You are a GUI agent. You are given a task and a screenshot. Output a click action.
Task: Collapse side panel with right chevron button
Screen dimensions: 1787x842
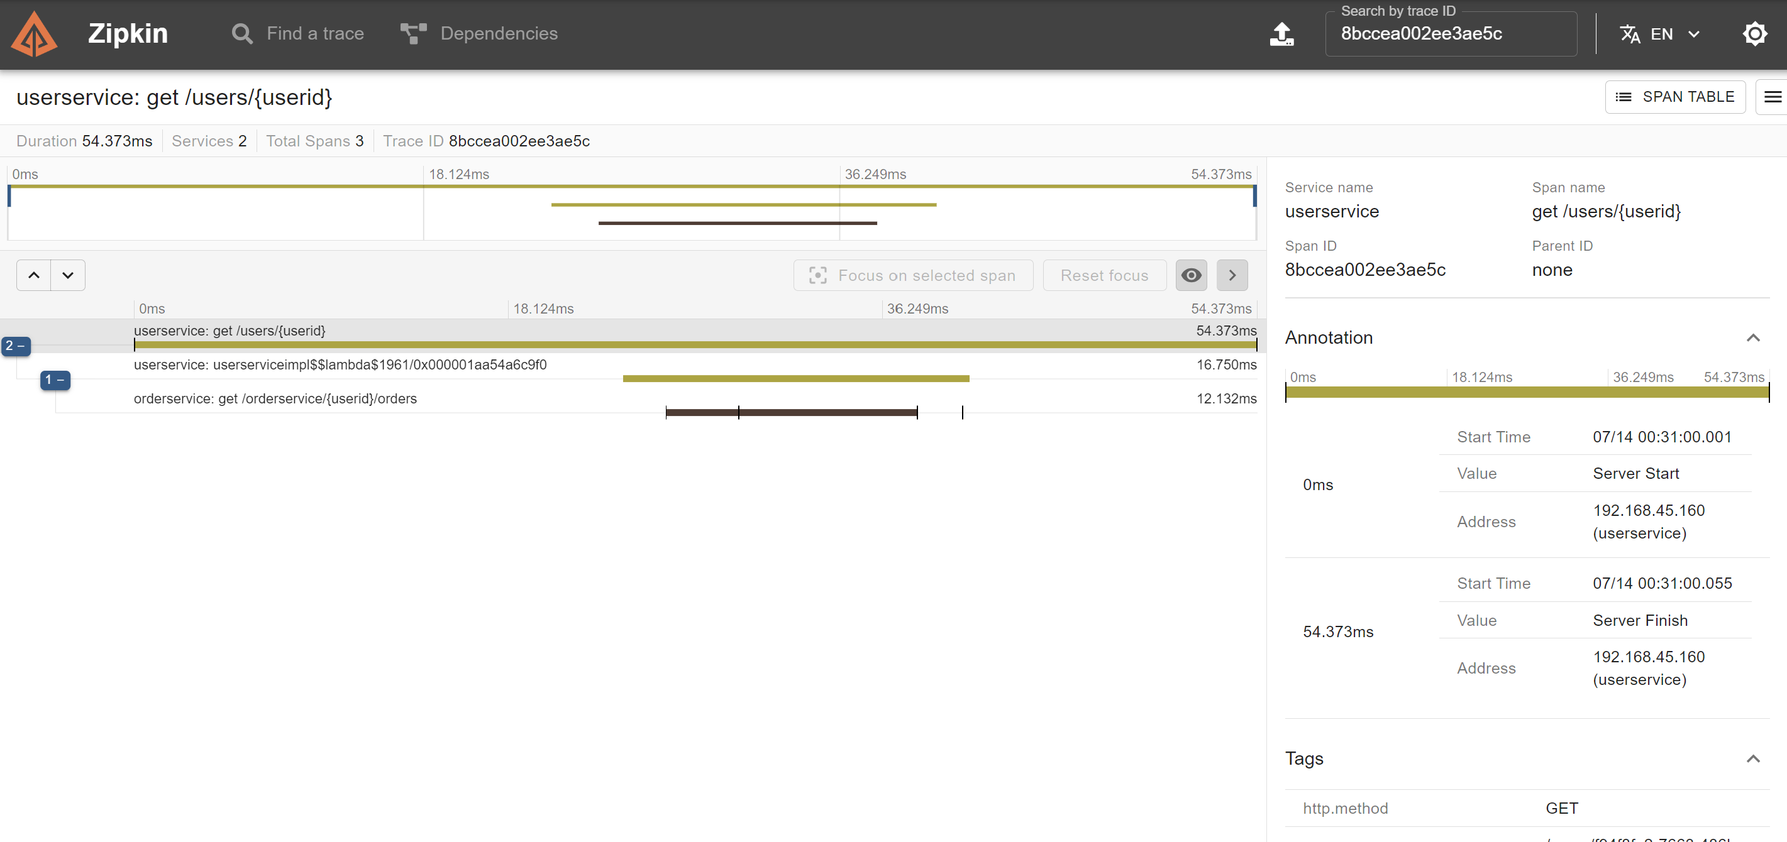point(1232,275)
